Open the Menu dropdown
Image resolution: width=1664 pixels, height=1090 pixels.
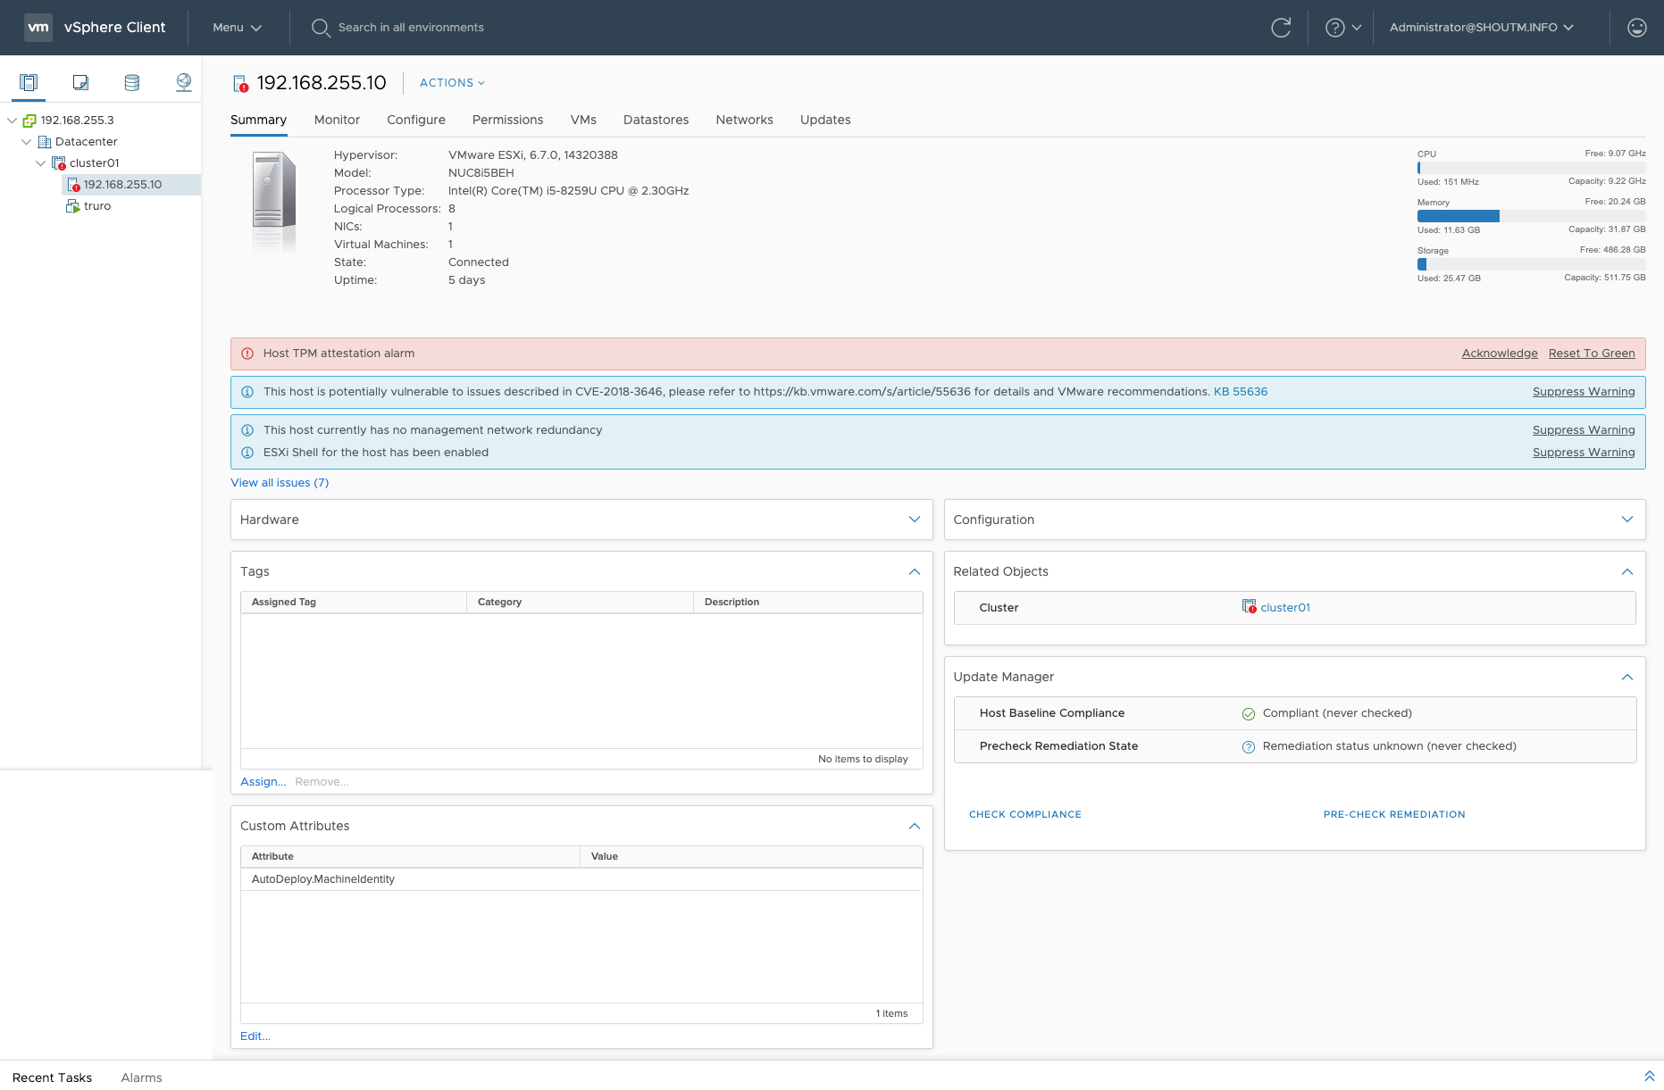(x=237, y=28)
